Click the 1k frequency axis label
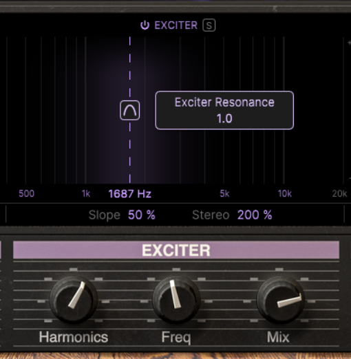351x359 pixels. 86,194
